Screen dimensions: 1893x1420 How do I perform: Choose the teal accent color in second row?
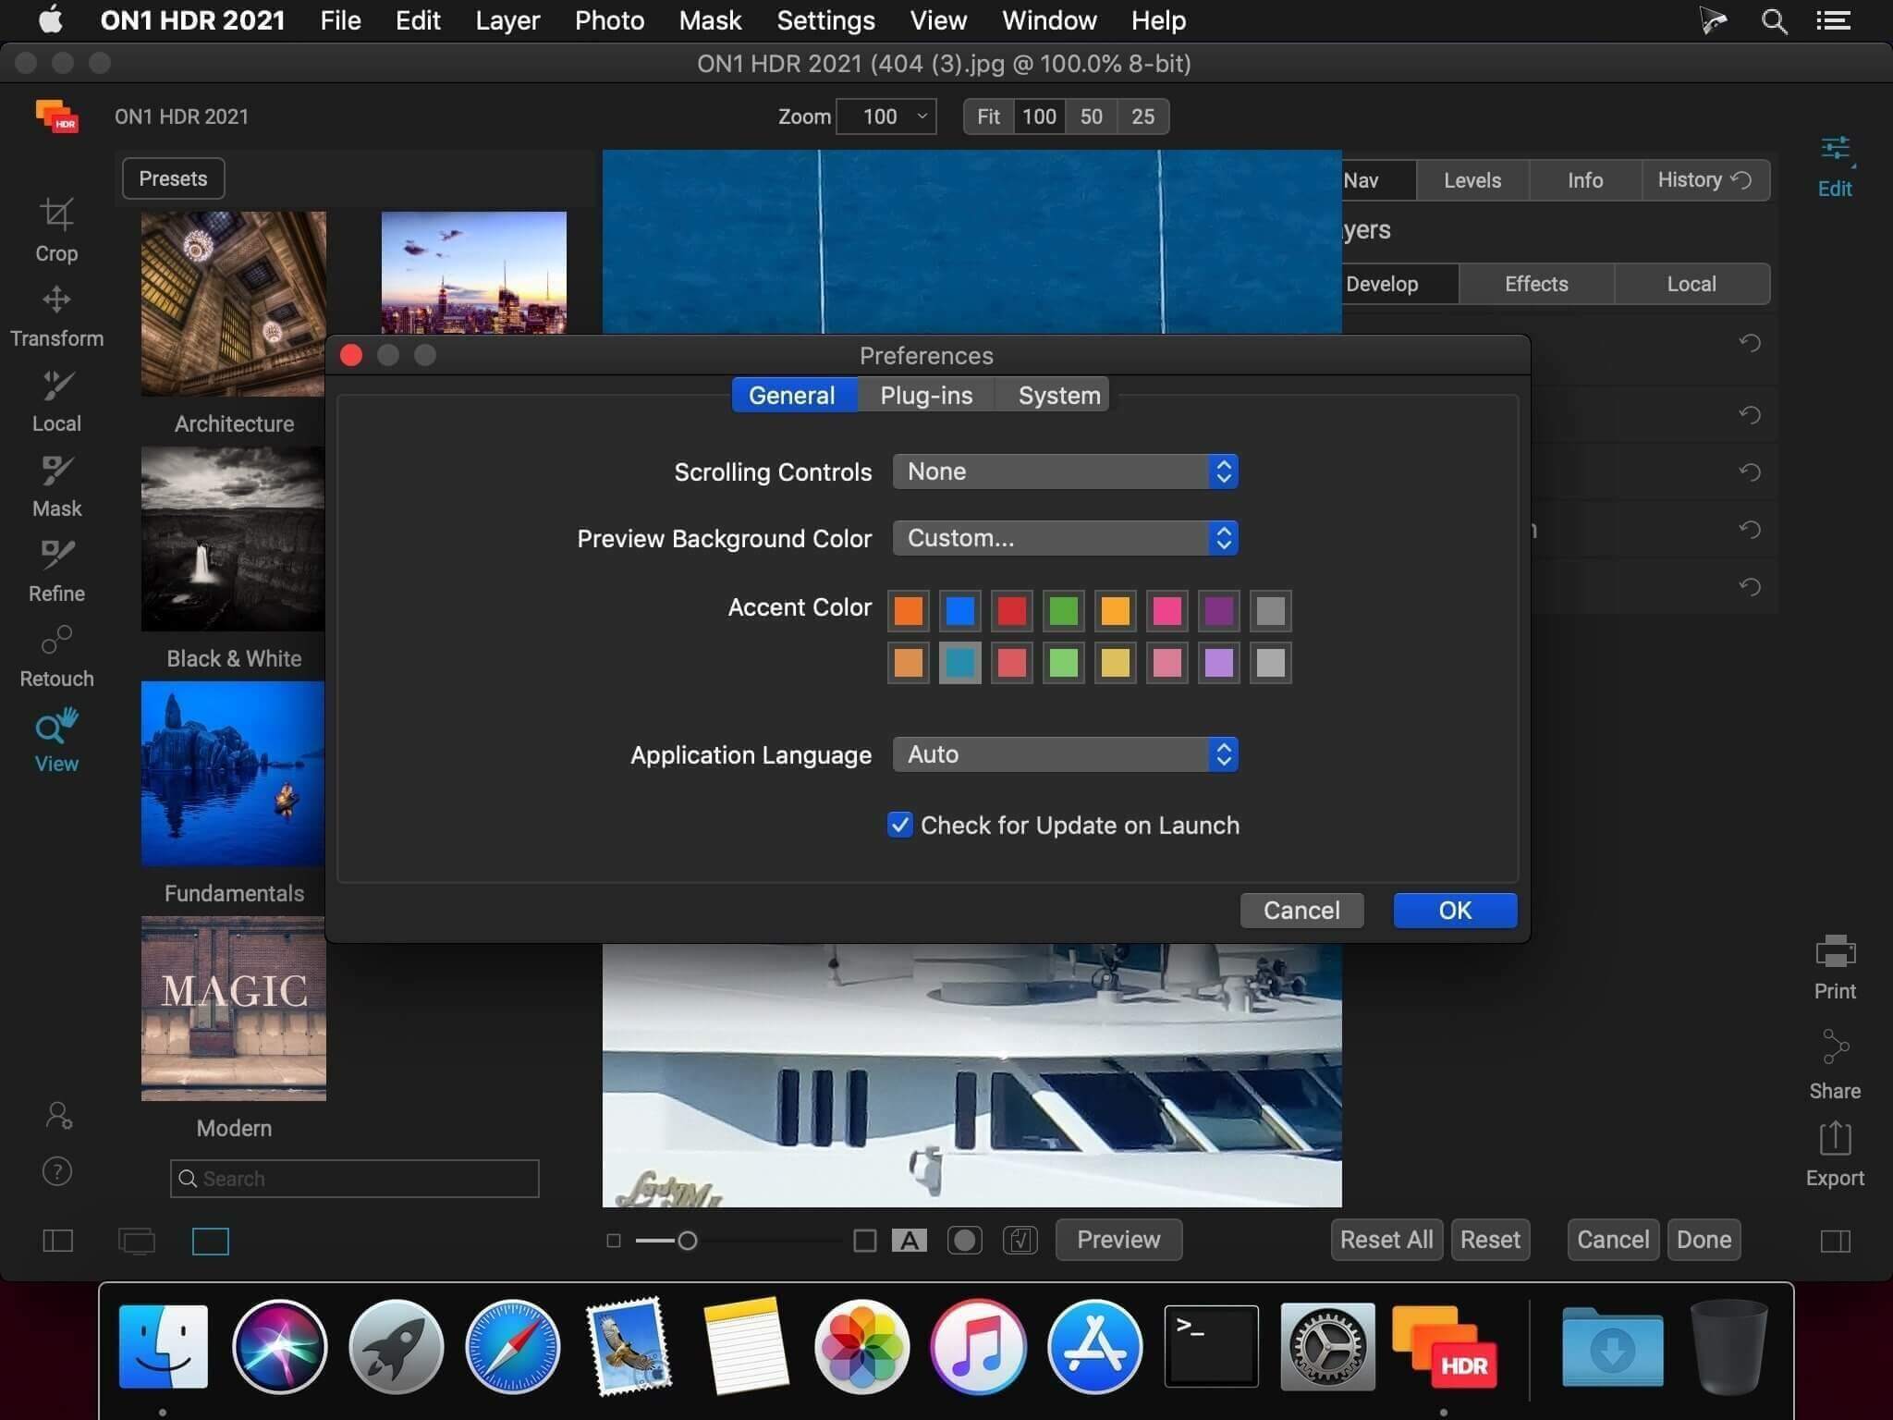(x=960, y=663)
